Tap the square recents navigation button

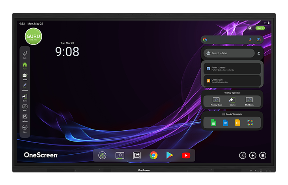263,155
